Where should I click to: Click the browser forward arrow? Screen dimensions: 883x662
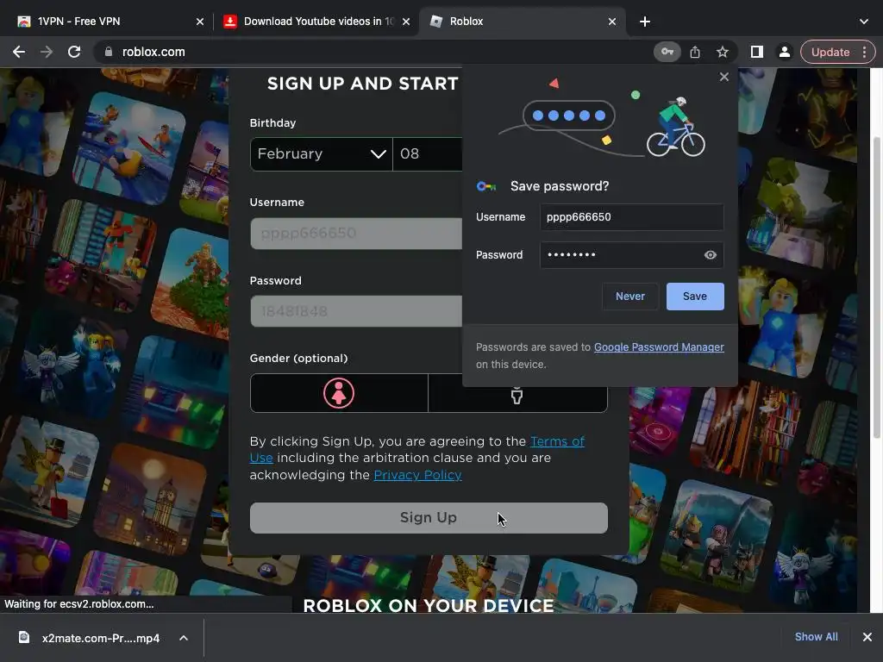[x=47, y=52]
